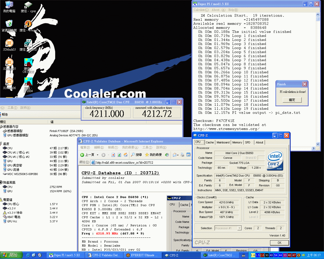Open the 我的電腦 desktop icon
Image resolution: width=324 pixels, height=259 pixels.
9,7
